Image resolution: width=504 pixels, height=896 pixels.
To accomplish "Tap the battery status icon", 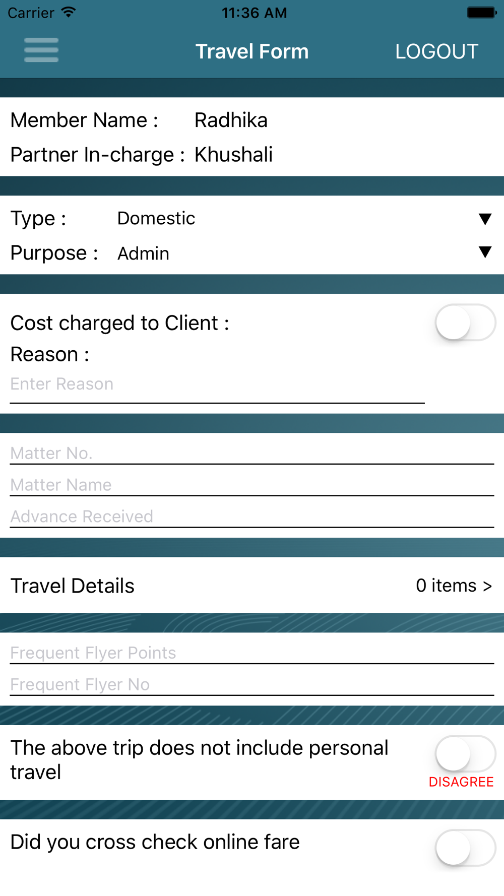I will click(481, 13).
